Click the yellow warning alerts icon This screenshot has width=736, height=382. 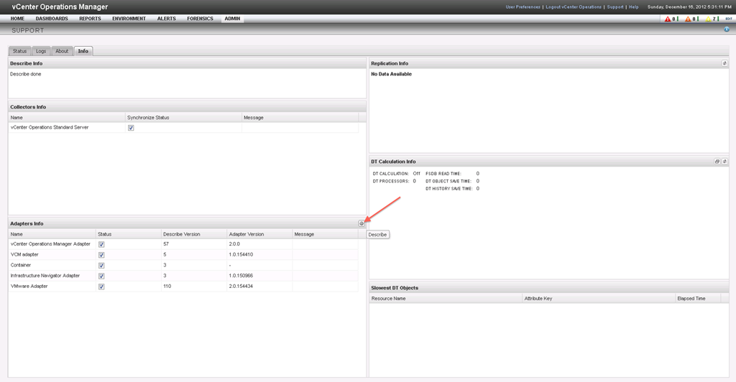(x=707, y=19)
